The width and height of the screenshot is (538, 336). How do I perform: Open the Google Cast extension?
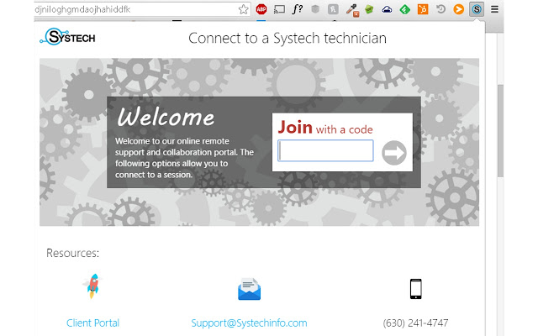pos(279,9)
